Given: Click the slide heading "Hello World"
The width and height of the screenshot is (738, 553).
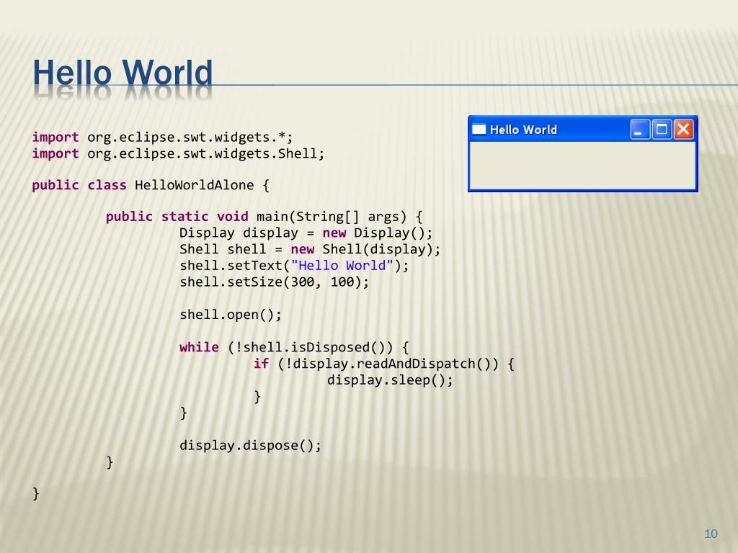Looking at the screenshot, I should (123, 73).
